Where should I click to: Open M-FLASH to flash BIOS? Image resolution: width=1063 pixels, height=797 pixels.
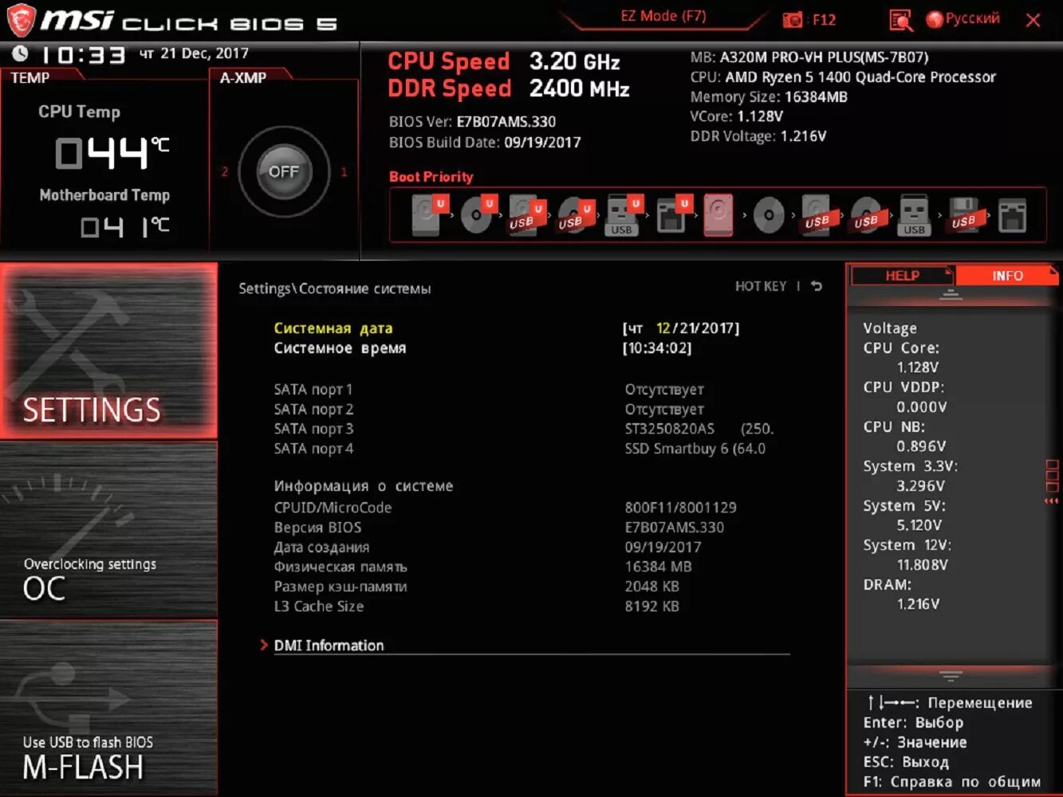[x=108, y=708]
